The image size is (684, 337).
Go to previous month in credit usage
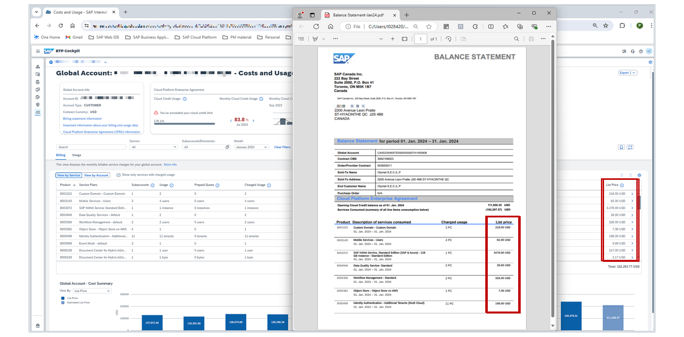231,121
